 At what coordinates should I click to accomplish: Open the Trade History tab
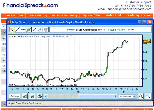coord(38,15)
